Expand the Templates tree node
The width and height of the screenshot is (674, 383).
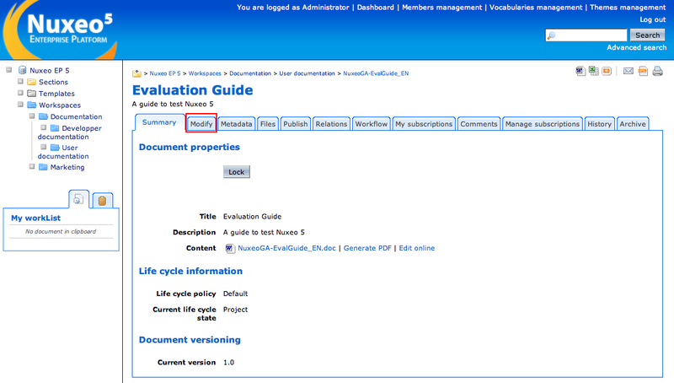coord(20,93)
